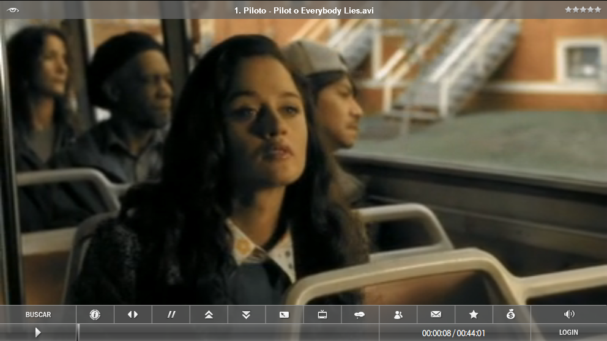
Task: Click the video frame area
Action: 303,161
